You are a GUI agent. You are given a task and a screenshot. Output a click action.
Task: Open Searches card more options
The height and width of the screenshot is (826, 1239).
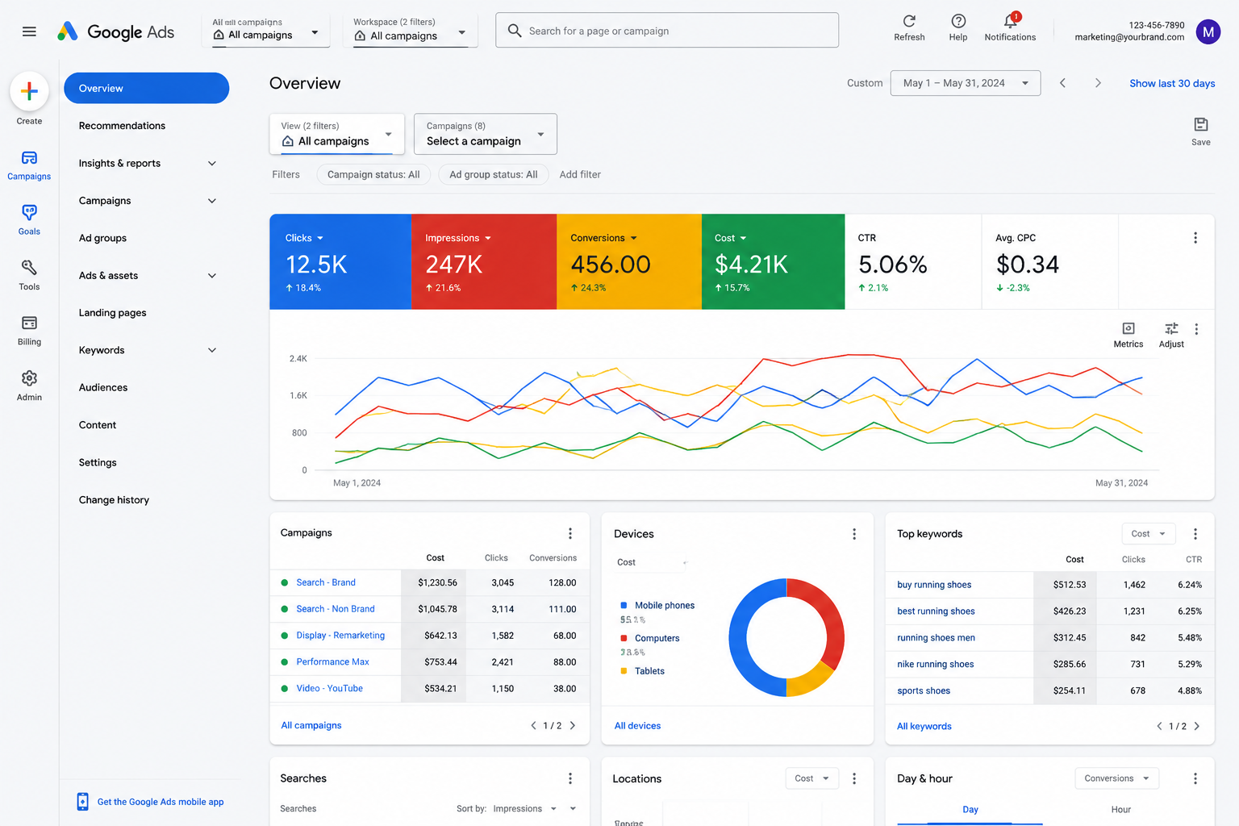[570, 778]
